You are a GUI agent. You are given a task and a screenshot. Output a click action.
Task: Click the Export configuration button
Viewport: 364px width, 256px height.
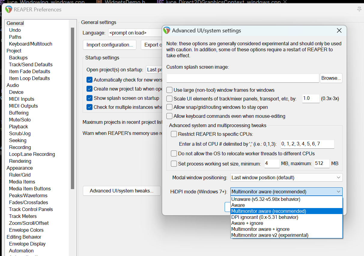point(152,45)
